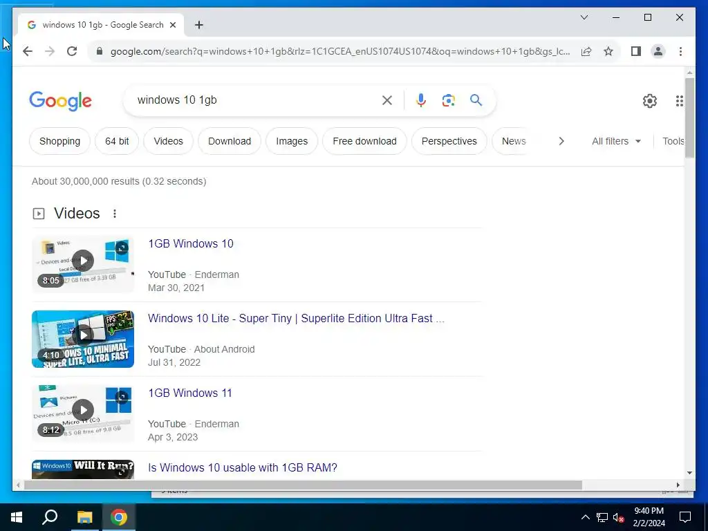Filter results by Shopping
Image resolution: width=708 pixels, height=531 pixels.
point(59,141)
